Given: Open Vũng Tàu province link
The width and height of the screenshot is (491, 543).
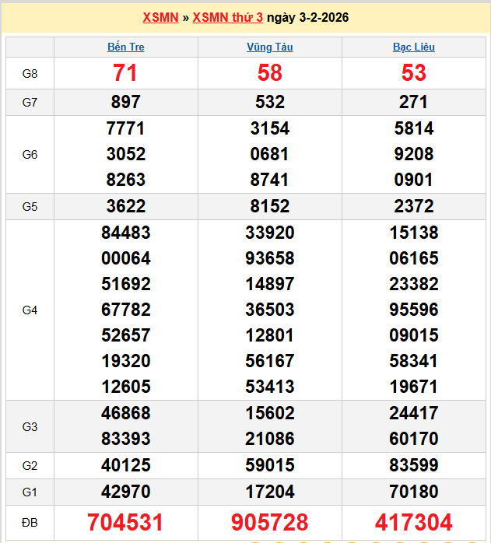Looking at the screenshot, I should pyautogui.click(x=269, y=47).
